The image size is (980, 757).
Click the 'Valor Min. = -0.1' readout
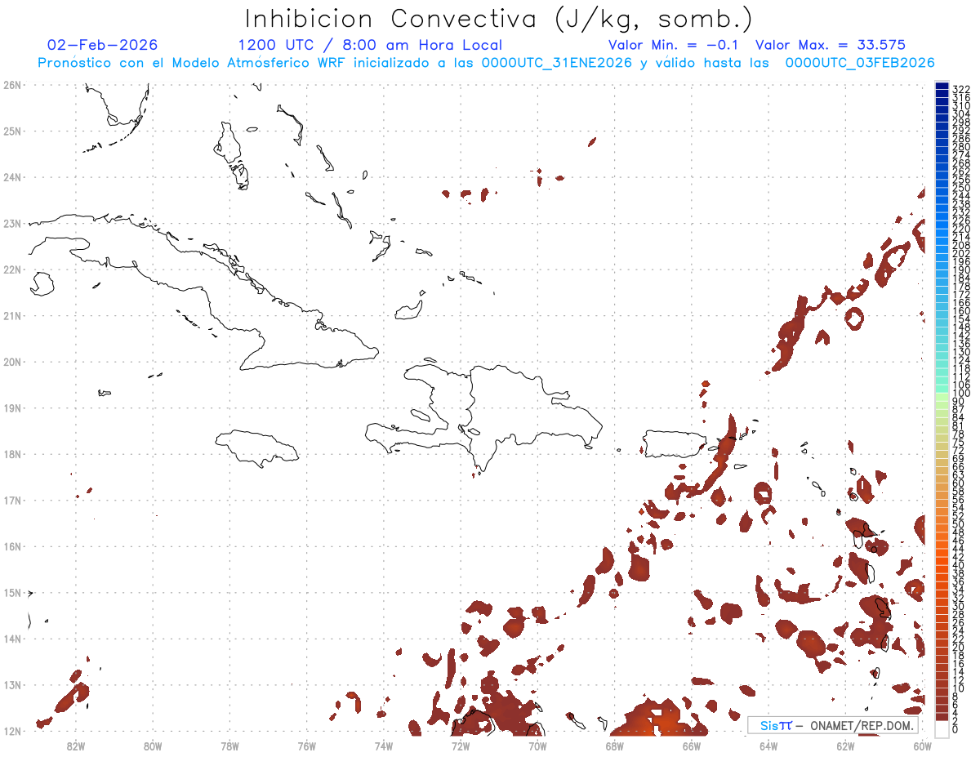(x=674, y=45)
